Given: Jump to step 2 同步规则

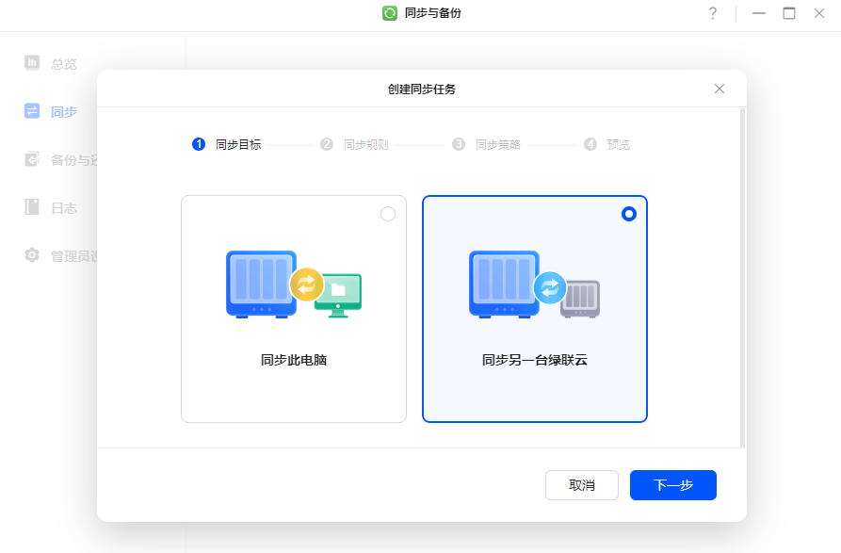Looking at the screenshot, I should tap(355, 145).
